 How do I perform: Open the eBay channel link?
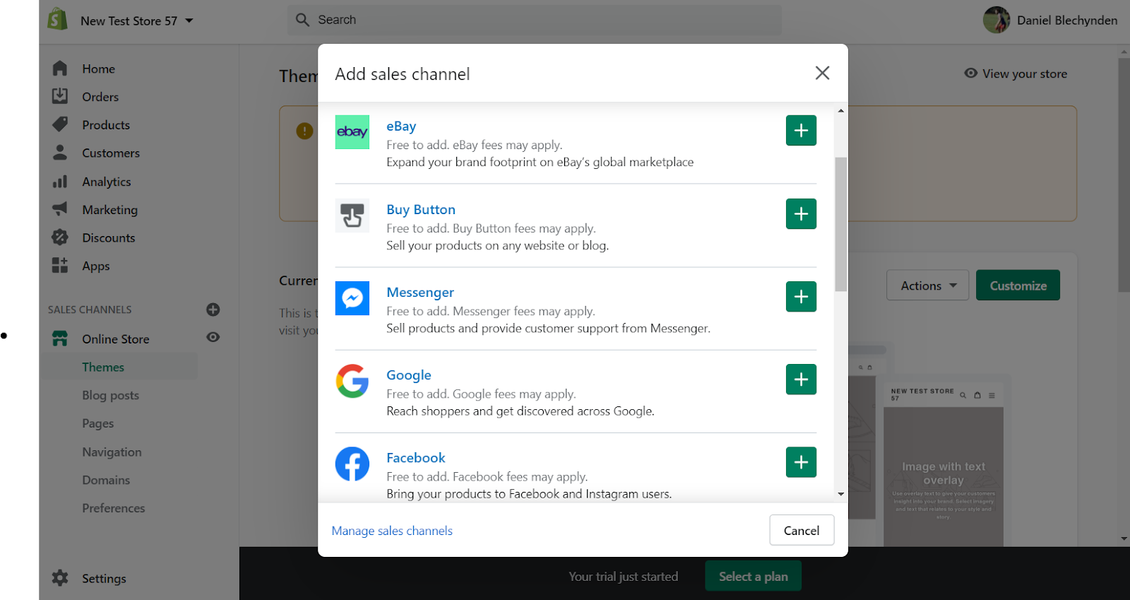(x=401, y=127)
